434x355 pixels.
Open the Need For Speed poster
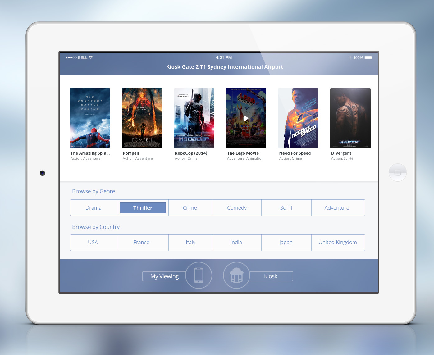coord(298,118)
